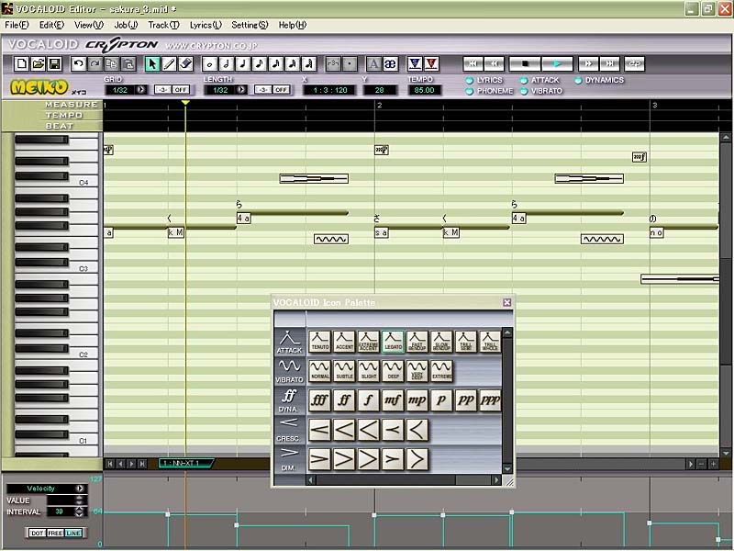This screenshot has height=551, width=734.
Task: Open the Velocity parameter dropdown
Action: pyautogui.click(x=80, y=489)
